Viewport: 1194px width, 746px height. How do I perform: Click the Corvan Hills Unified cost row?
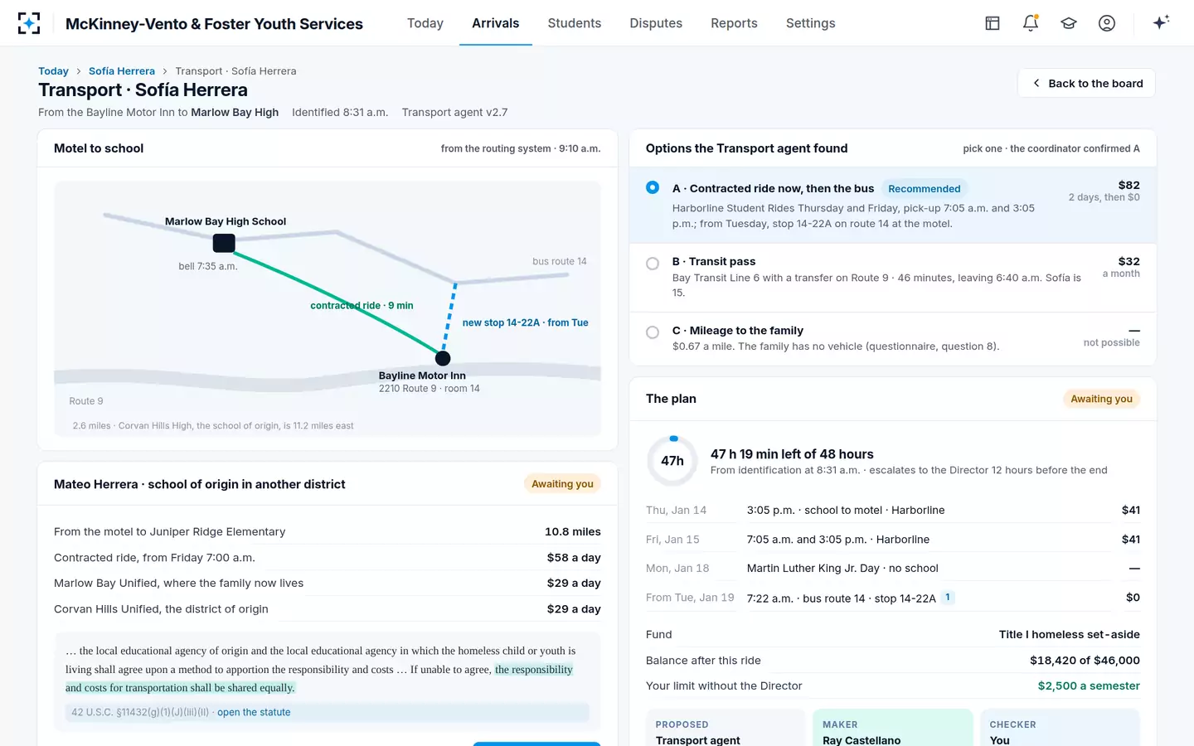point(328,609)
